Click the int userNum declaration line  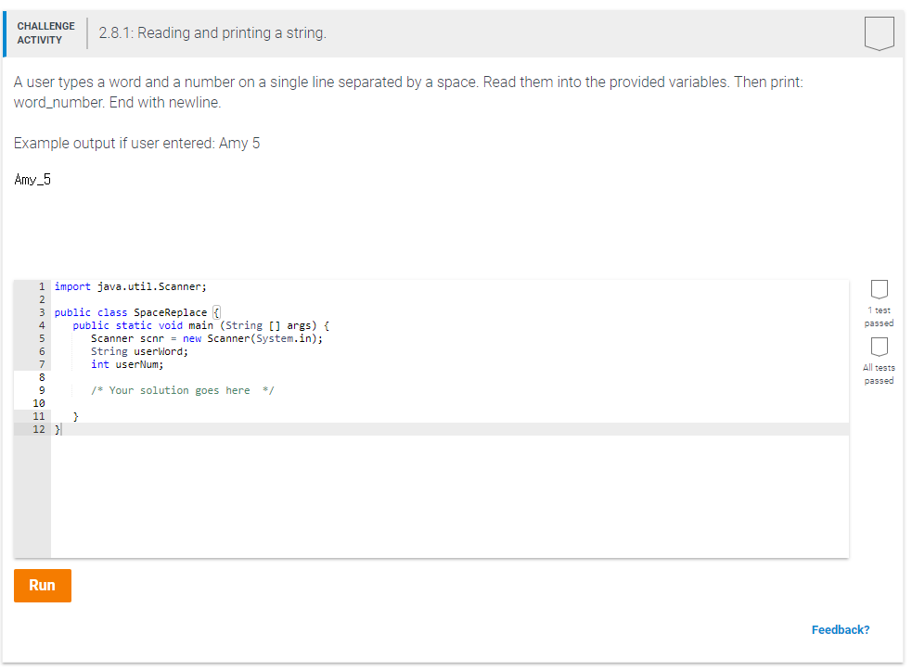127,364
